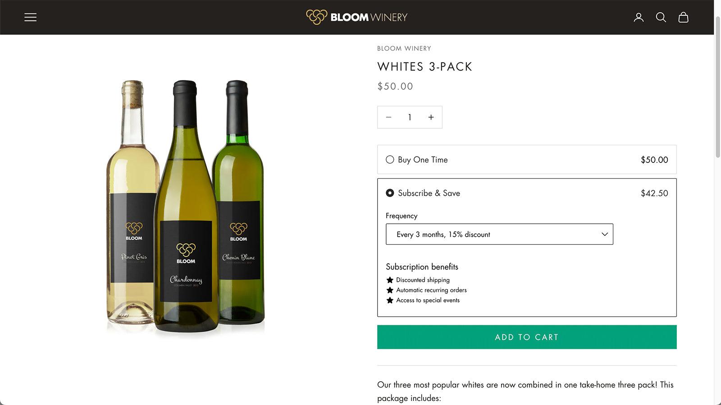Choose the $50.00 one-time purchase radio
Image resolution: width=721 pixels, height=405 pixels.
(x=390, y=159)
